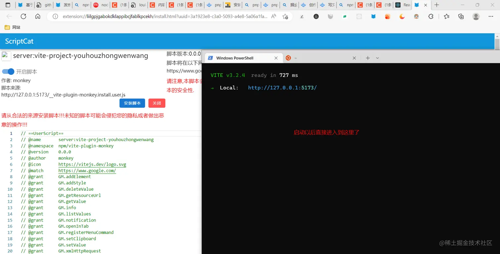Switch to the Windows PowerShell terminal tab
This screenshot has height=254, width=500.
pyautogui.click(x=244, y=58)
